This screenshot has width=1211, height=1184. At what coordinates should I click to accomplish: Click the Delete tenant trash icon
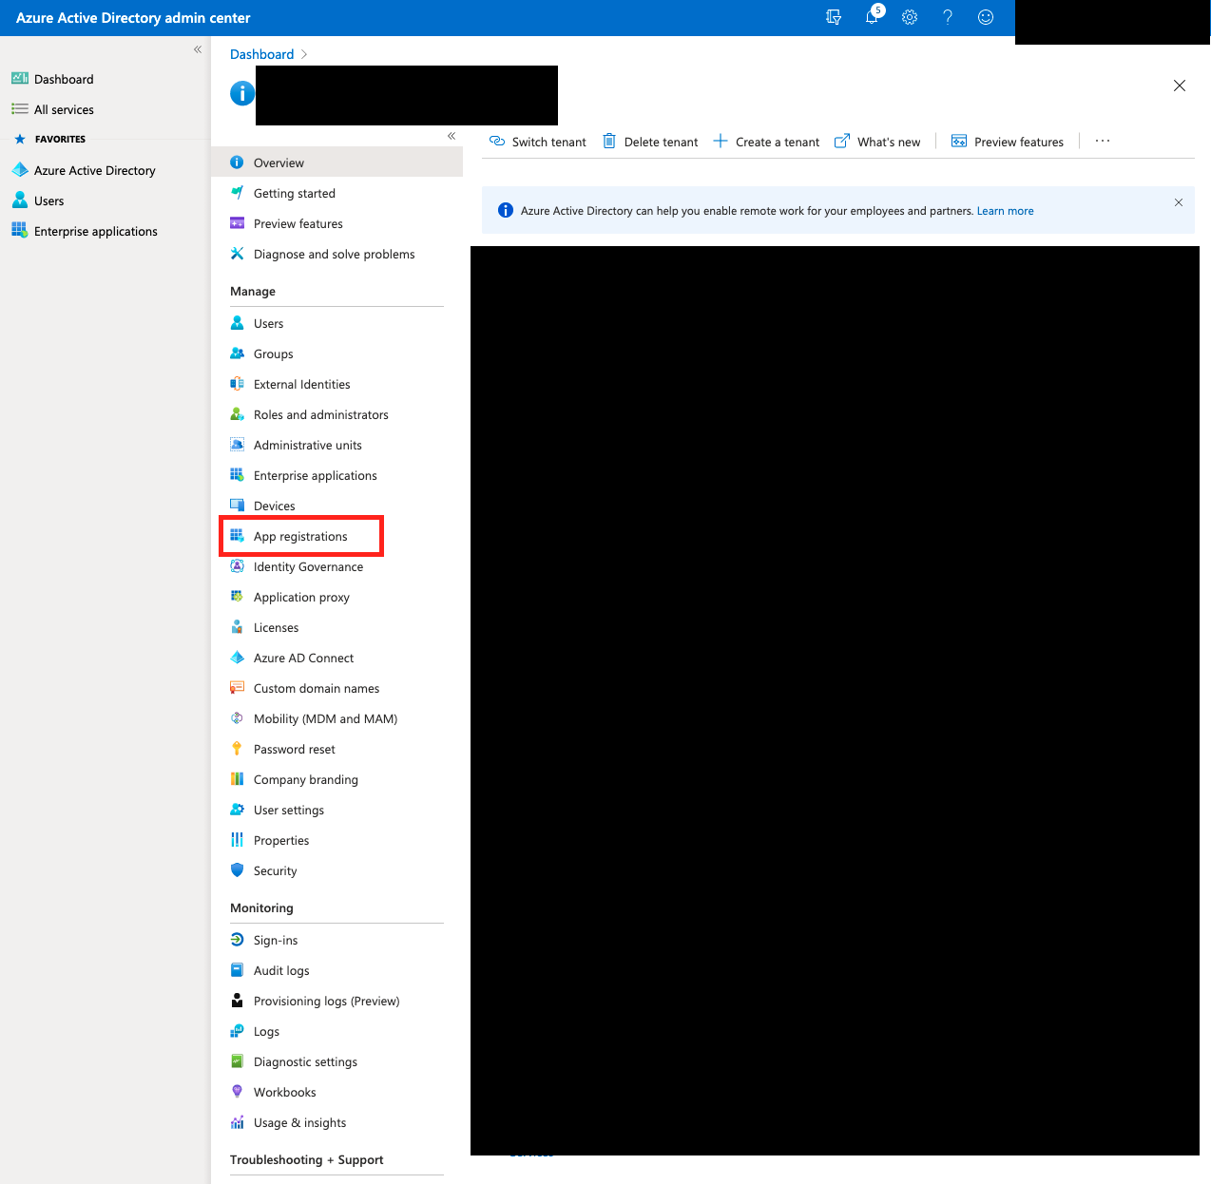pyautogui.click(x=608, y=141)
